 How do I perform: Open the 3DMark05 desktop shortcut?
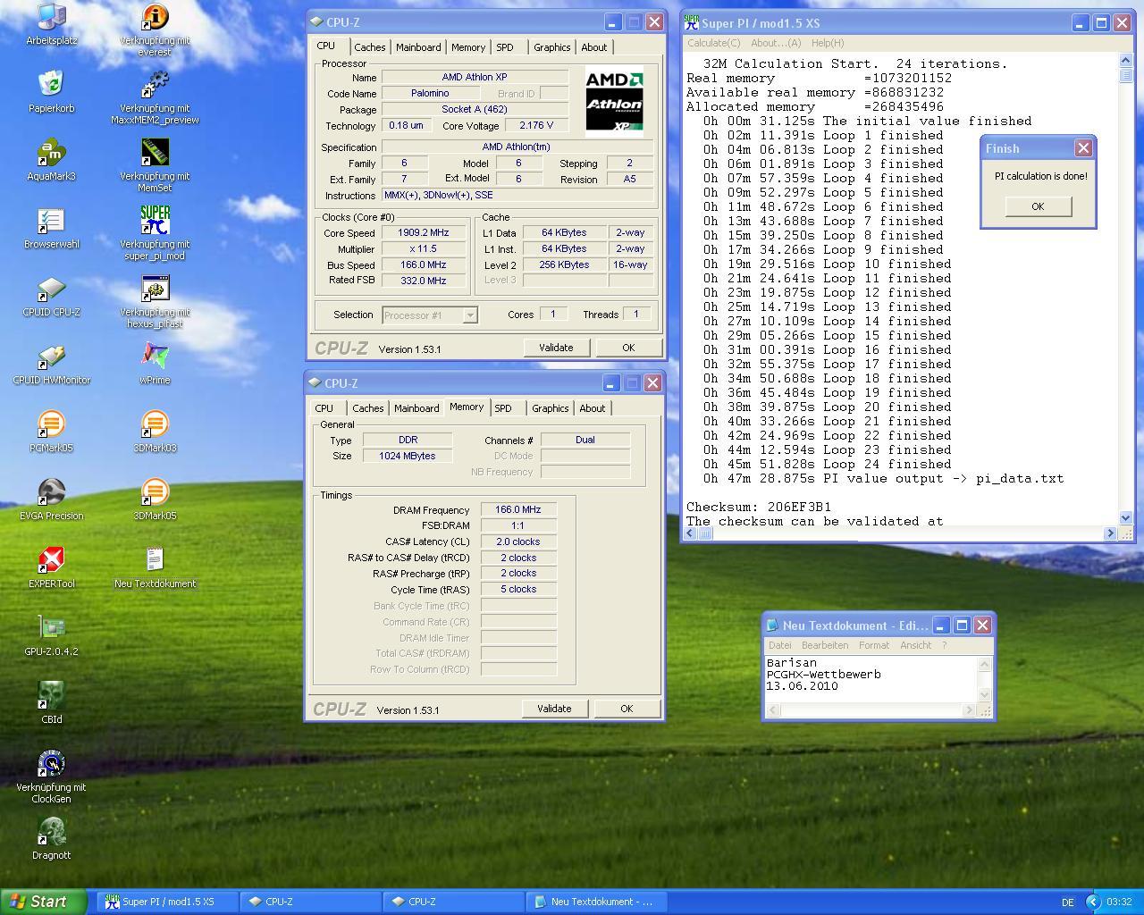tap(156, 499)
